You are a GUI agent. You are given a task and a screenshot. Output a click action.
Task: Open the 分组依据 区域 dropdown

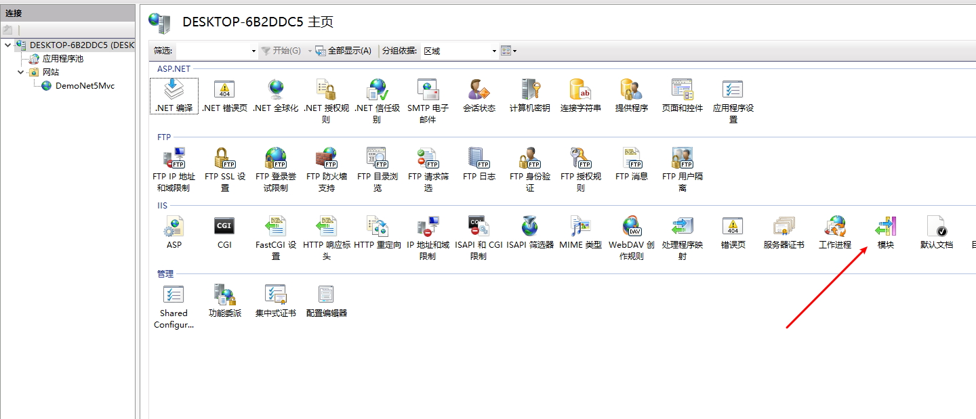[493, 50]
